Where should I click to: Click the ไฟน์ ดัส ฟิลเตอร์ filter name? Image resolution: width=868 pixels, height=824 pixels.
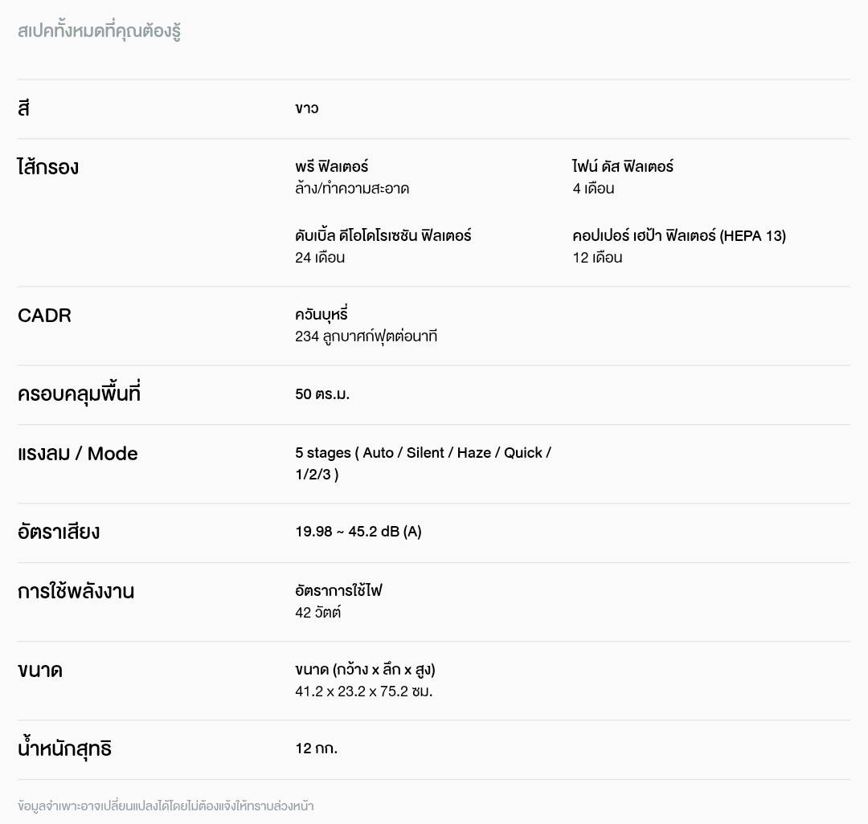623,167
